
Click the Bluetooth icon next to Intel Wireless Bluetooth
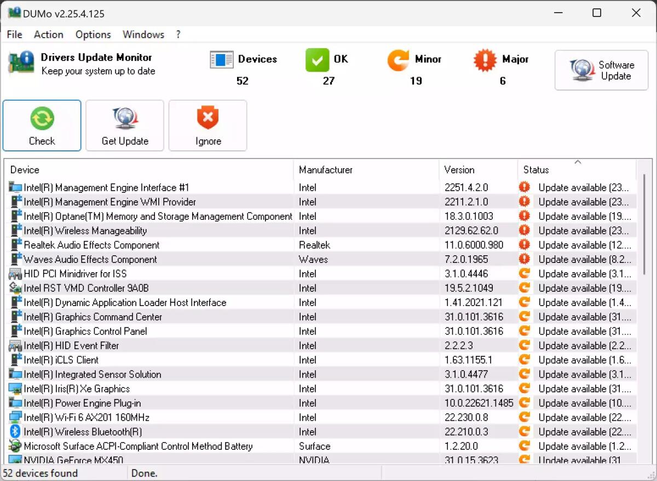tap(15, 431)
